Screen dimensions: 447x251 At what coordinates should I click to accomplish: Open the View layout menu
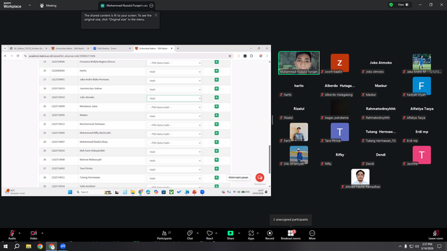pyautogui.click(x=403, y=5)
